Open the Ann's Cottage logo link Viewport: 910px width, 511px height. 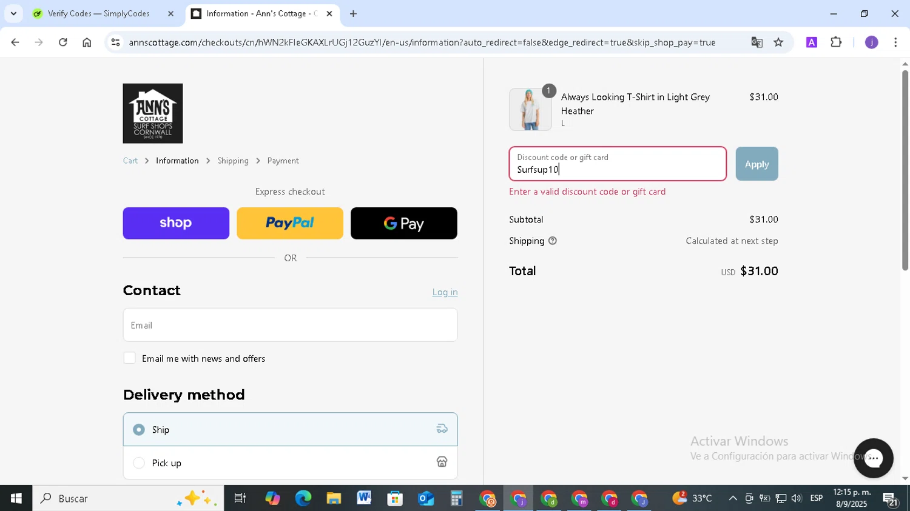pos(153,113)
